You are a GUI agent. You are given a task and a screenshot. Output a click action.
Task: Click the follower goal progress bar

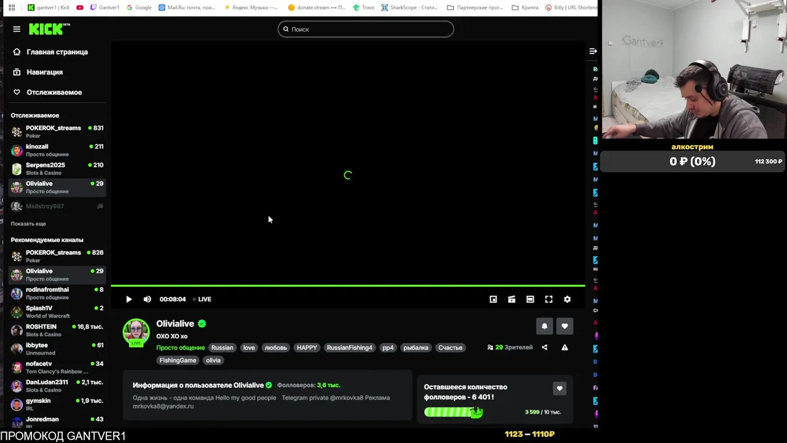click(x=453, y=412)
